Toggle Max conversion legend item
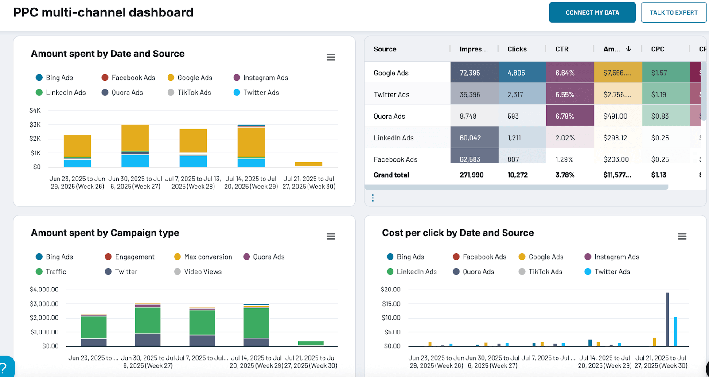Image resolution: width=709 pixels, height=377 pixels. (208, 257)
